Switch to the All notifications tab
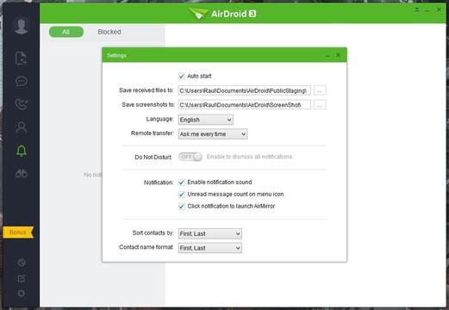The height and width of the screenshot is (310, 449). [x=66, y=32]
